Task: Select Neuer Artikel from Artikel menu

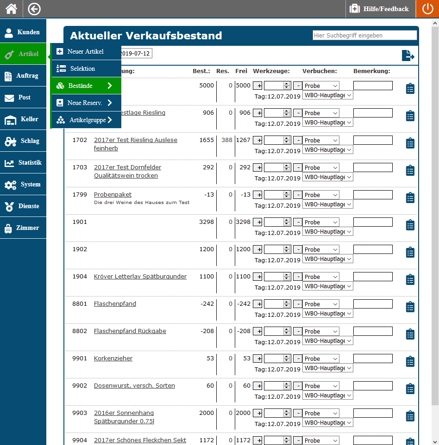Action: point(86,51)
